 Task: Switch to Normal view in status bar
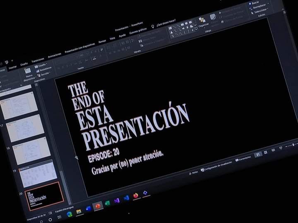coord(258,154)
